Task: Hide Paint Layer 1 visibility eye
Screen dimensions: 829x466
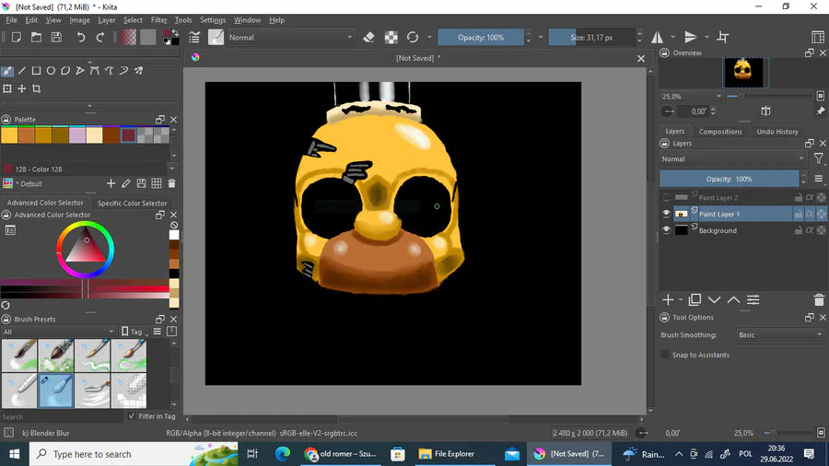Action: (x=666, y=214)
